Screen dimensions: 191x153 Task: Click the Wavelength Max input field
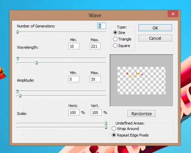tap(95, 46)
